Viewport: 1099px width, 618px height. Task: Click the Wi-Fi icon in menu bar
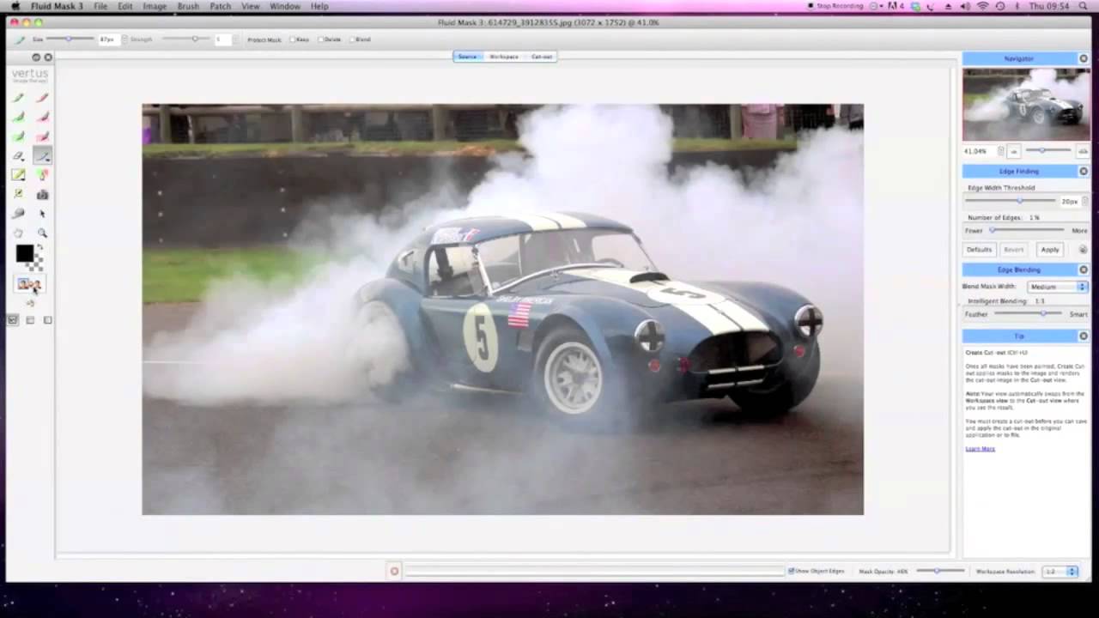[983, 6]
